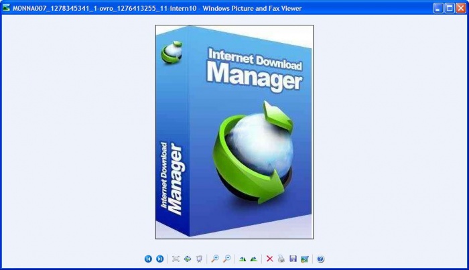Delete the image with red X
Image resolution: width=469 pixels, height=270 pixels.
pyautogui.click(x=269, y=259)
